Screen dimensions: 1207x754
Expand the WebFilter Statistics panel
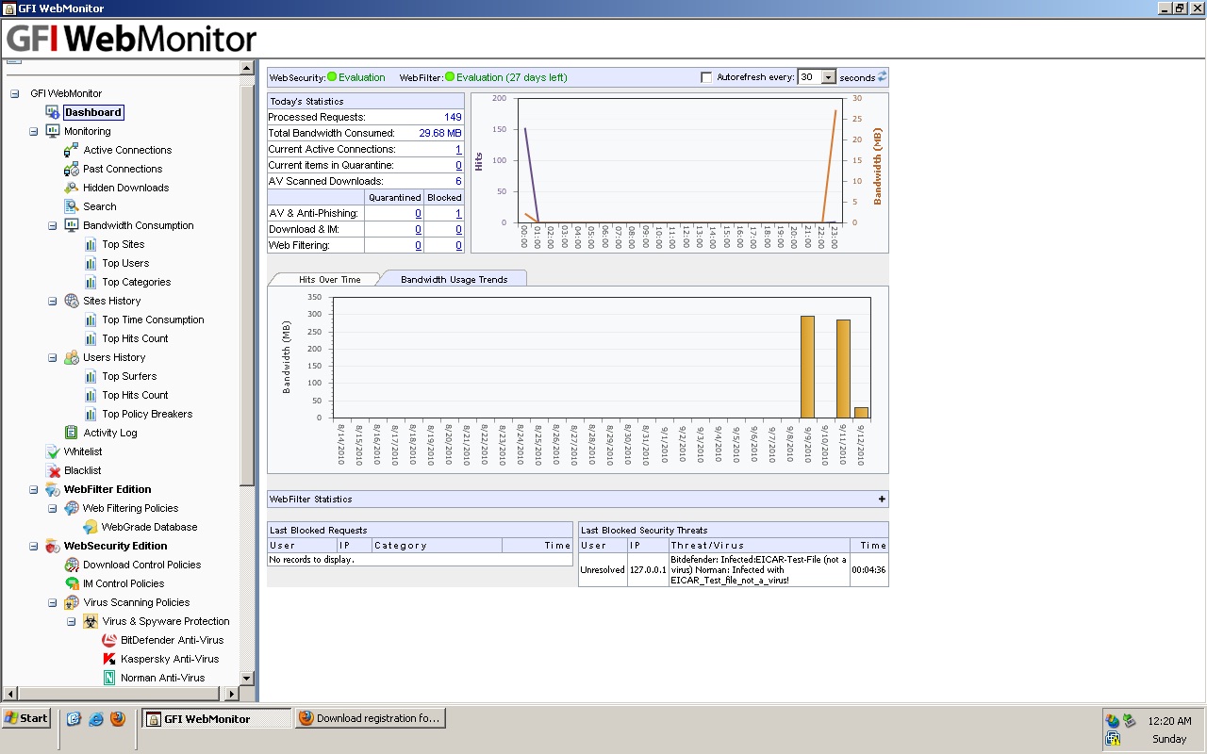(x=882, y=499)
